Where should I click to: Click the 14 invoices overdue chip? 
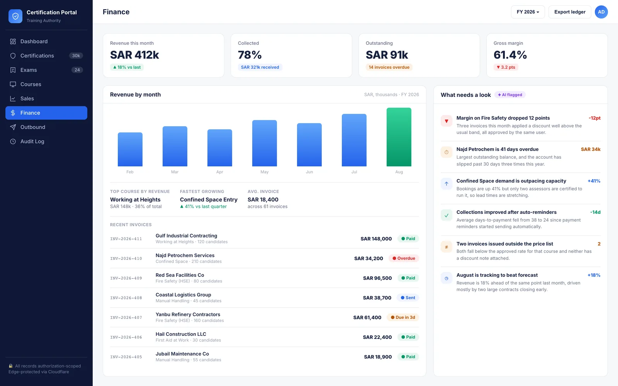tap(389, 67)
